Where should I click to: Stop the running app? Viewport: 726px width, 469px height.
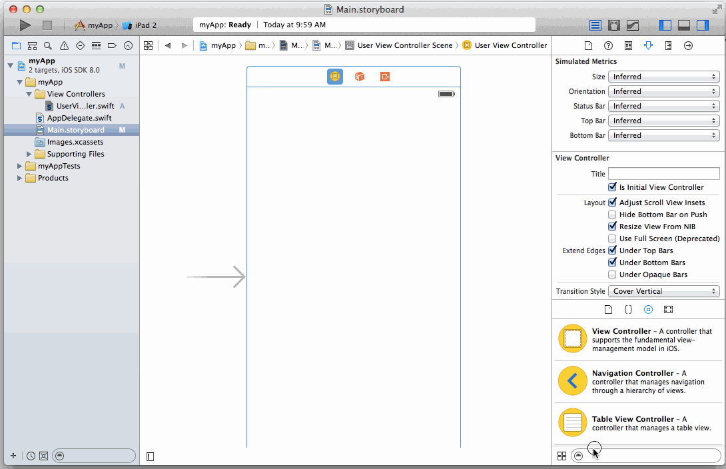[x=47, y=25]
